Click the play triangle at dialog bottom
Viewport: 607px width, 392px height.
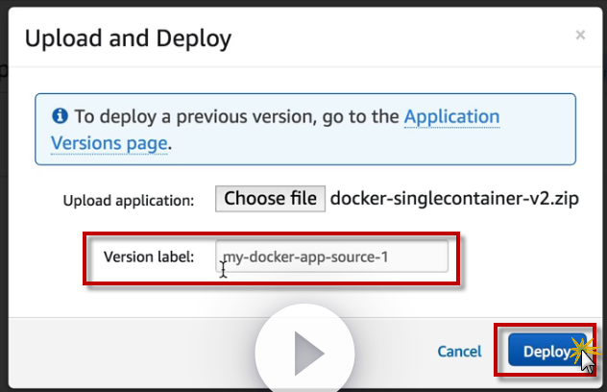pyautogui.click(x=307, y=354)
